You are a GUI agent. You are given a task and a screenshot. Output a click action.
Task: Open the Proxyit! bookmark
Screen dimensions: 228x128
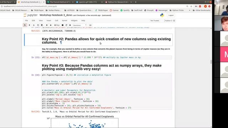pyautogui.click(x=149, y=10)
